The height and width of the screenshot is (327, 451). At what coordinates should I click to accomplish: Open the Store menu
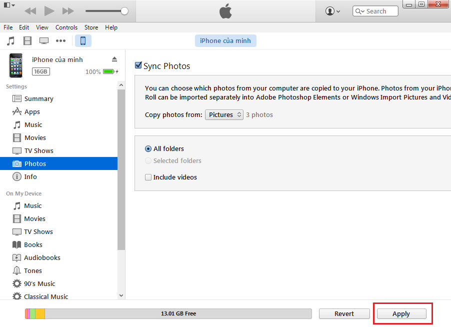click(91, 27)
